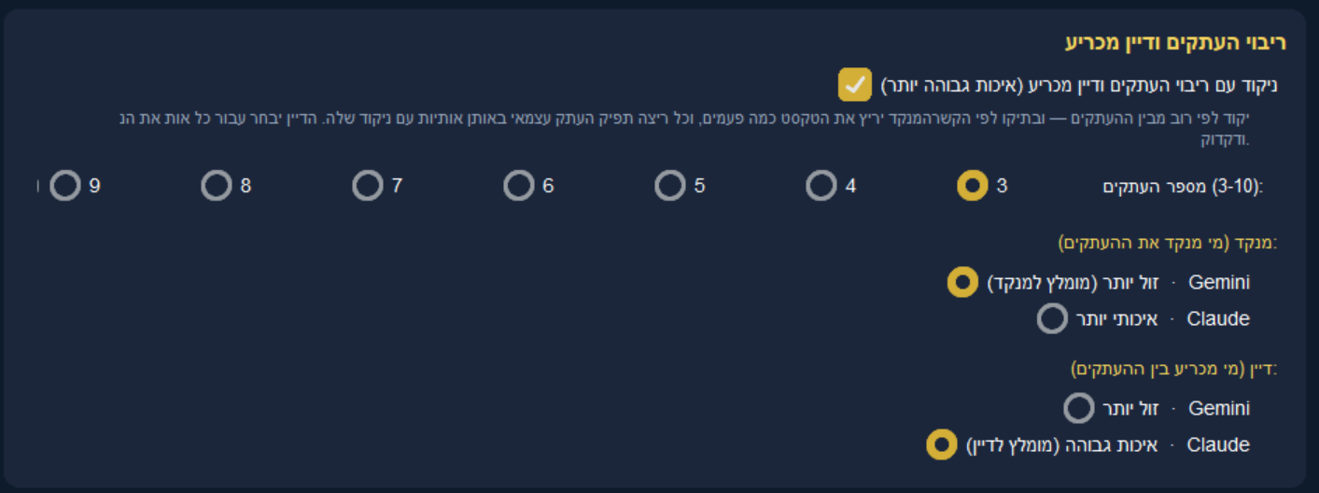Click the 'מנקד (מי מנקד את ההעתקים)' heading
Viewport: 1319px width, 493px height.
[1167, 244]
